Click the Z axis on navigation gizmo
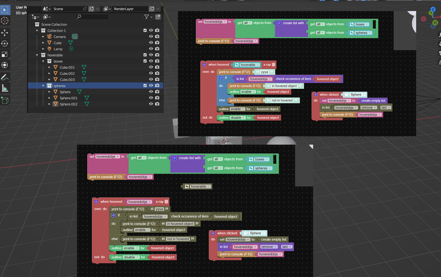The width and height of the screenshot is (441, 277). [433, 9]
